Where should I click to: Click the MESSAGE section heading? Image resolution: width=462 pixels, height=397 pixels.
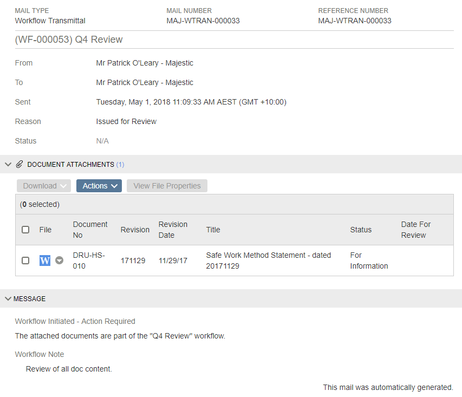(x=29, y=299)
